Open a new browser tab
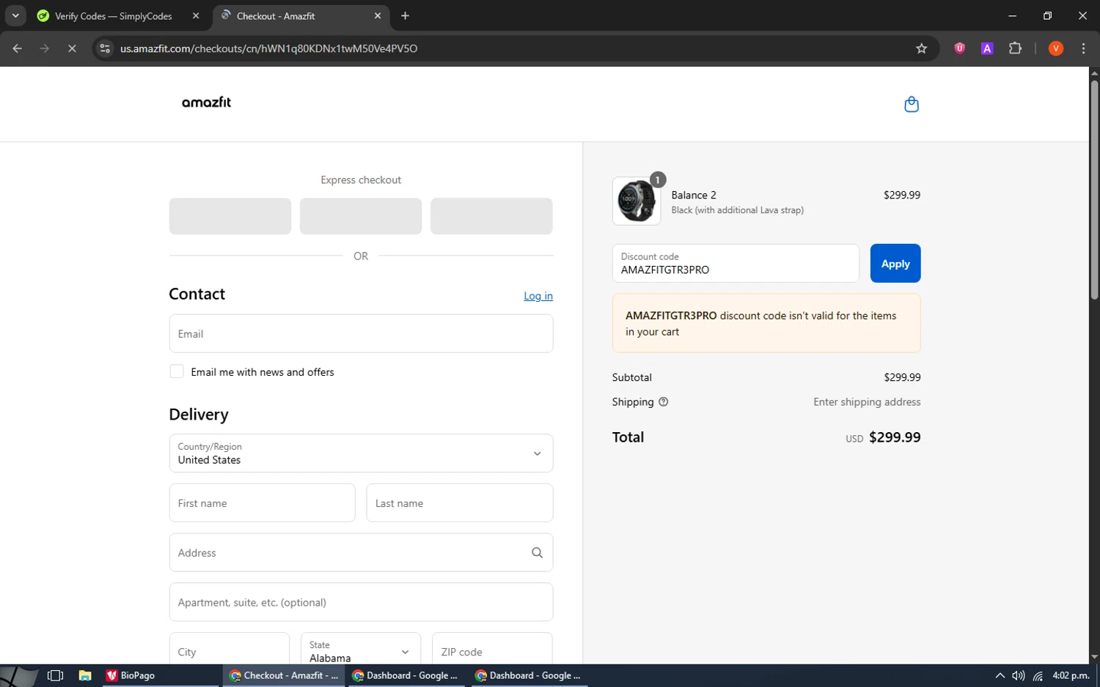The image size is (1100, 687). pyautogui.click(x=405, y=15)
